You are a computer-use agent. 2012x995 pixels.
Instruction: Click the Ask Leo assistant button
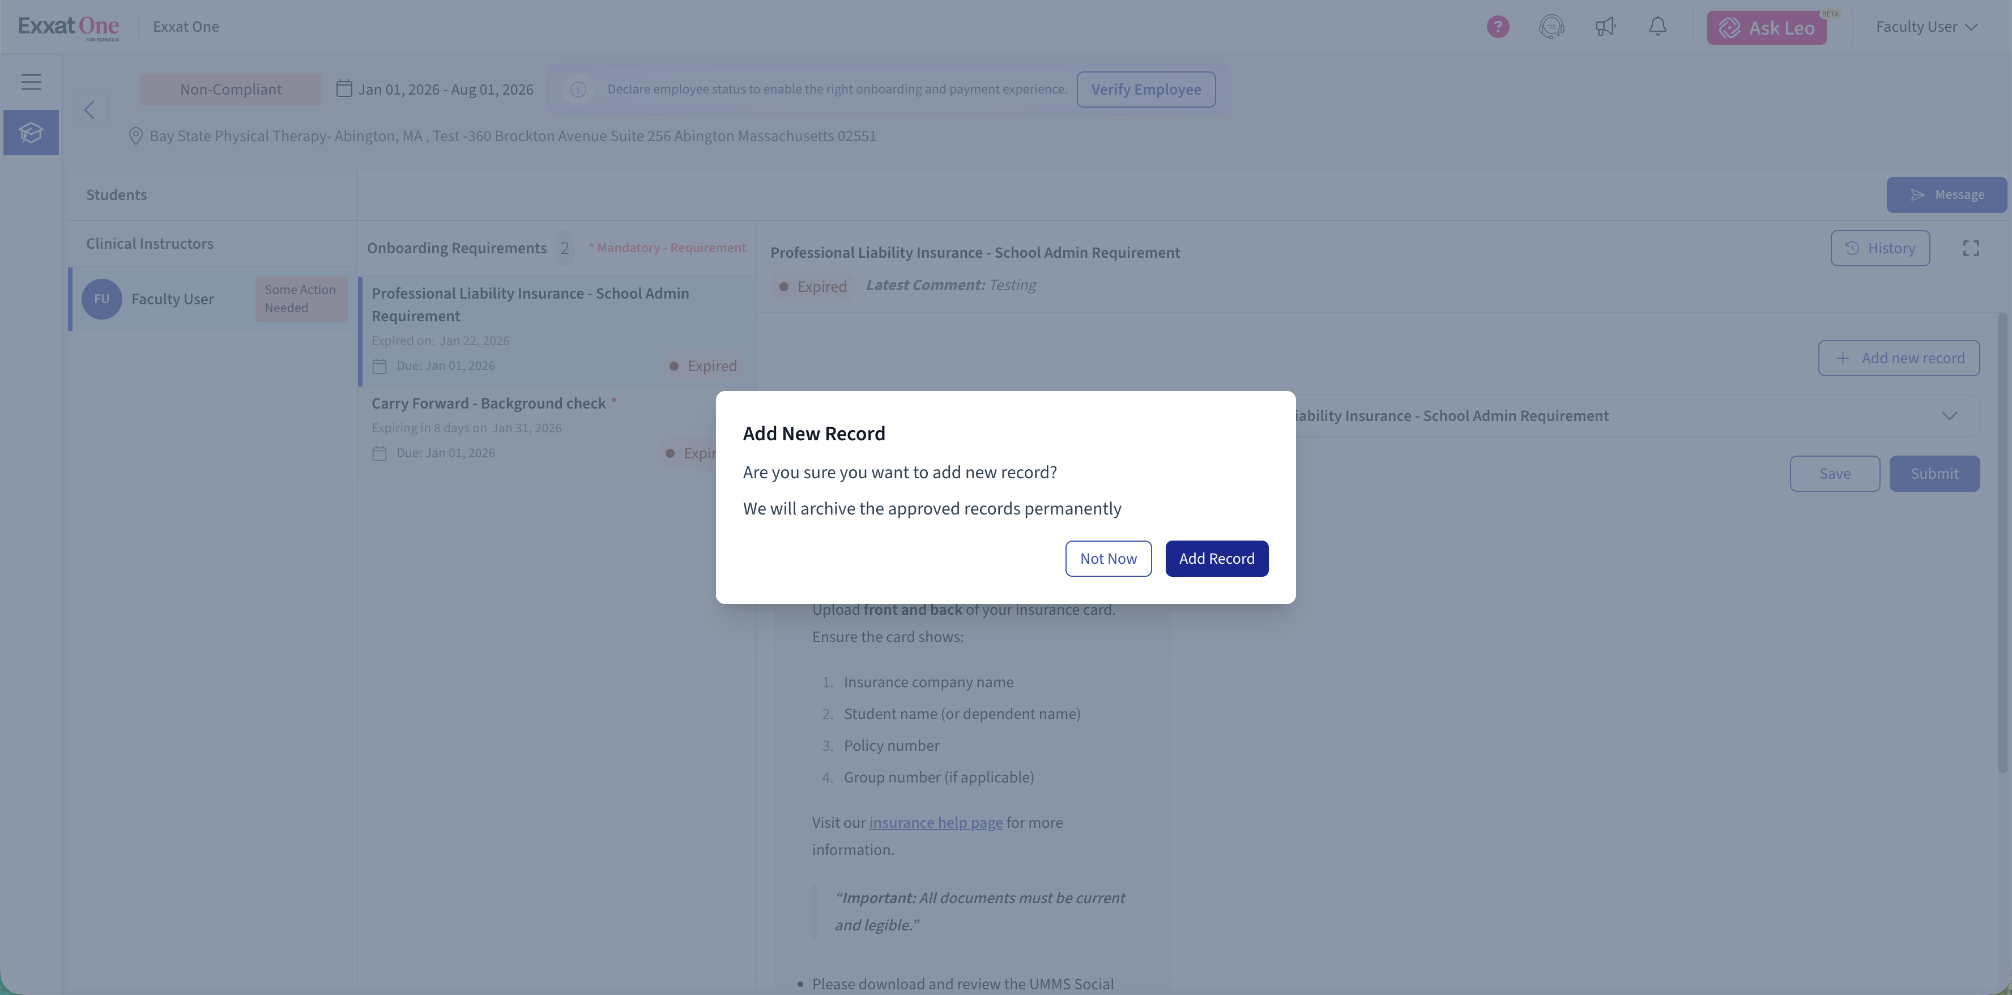point(1766,27)
